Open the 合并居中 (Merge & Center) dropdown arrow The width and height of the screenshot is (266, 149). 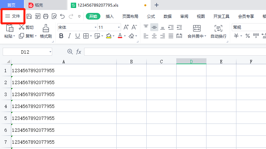205,36
